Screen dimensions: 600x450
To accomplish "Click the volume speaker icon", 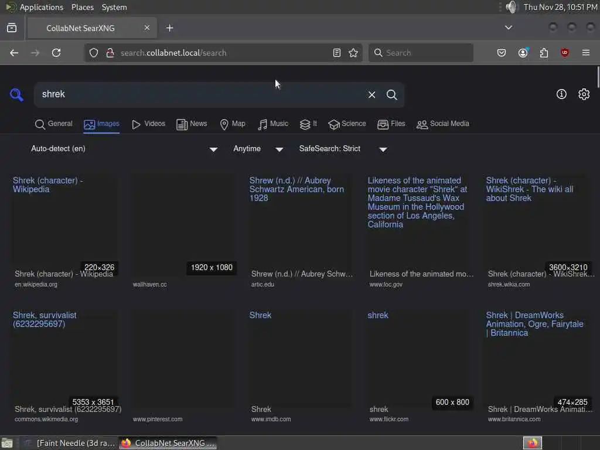I will coord(511,7).
